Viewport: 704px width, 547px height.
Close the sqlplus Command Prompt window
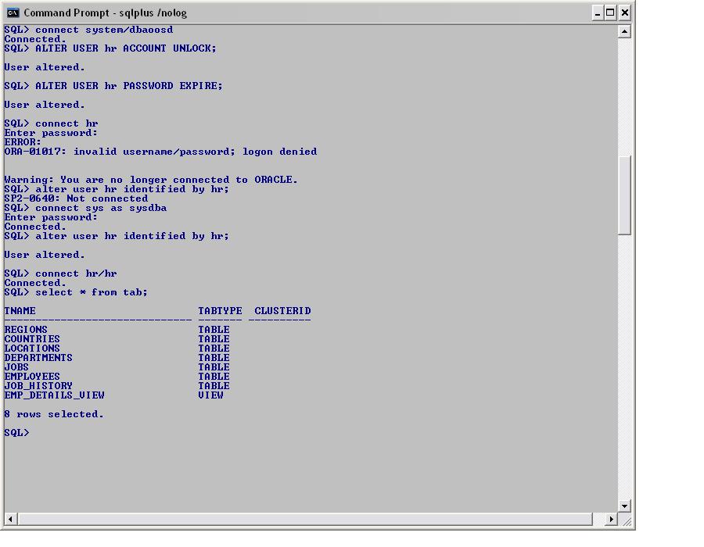(625, 13)
